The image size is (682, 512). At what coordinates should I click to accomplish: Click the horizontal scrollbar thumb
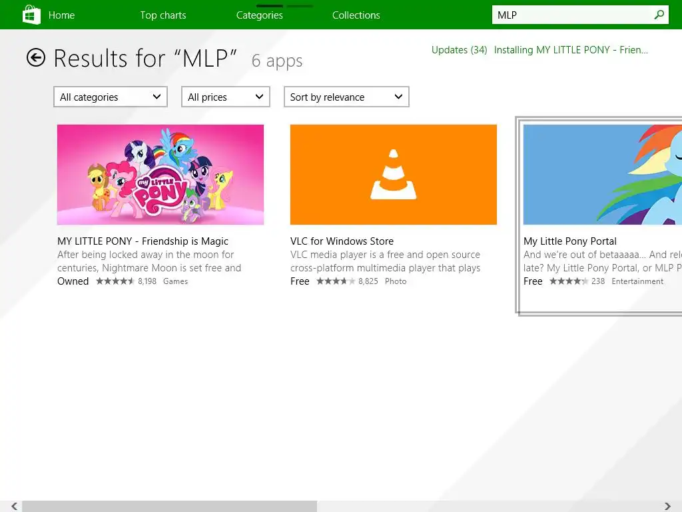(x=170, y=507)
